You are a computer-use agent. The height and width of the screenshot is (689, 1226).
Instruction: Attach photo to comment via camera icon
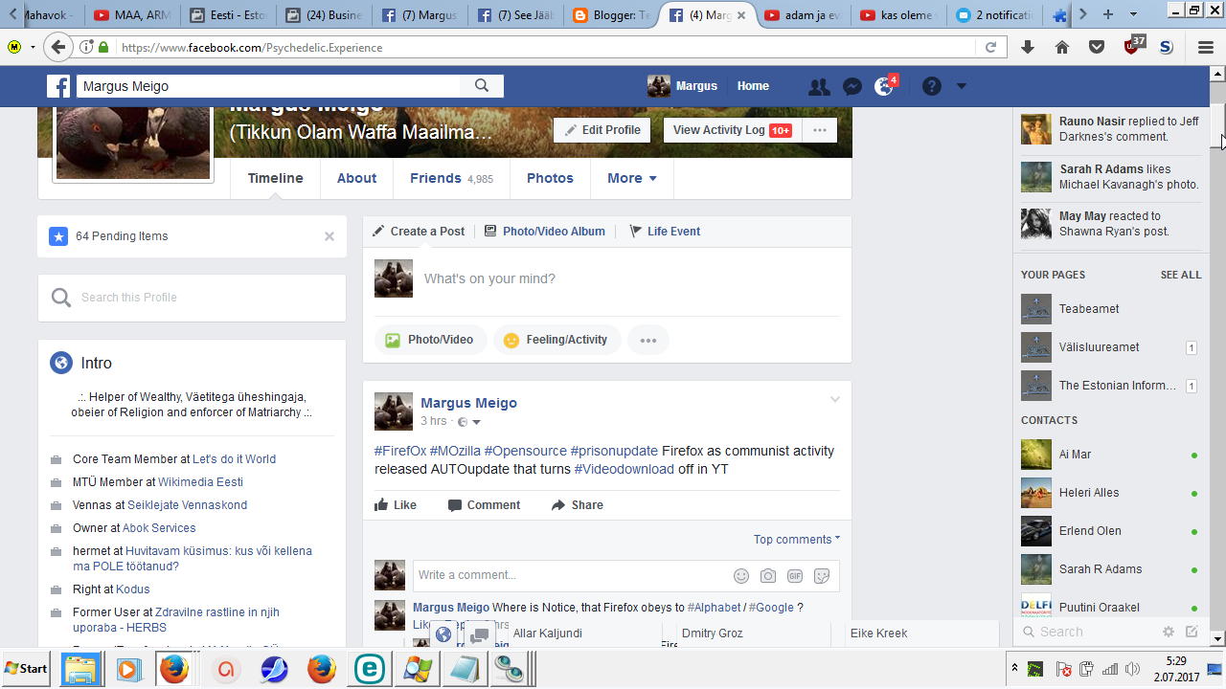point(768,575)
